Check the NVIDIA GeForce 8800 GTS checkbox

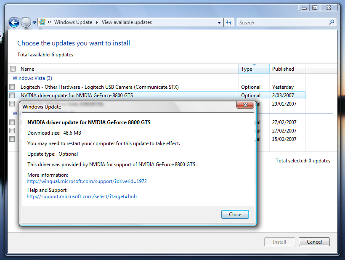tap(12, 95)
